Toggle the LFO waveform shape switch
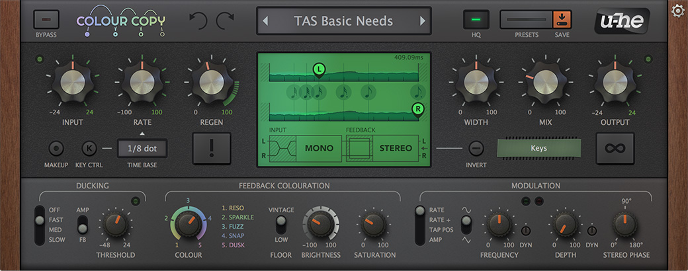Screen dimensions: 688x271 pyautogui.click(x=466, y=225)
